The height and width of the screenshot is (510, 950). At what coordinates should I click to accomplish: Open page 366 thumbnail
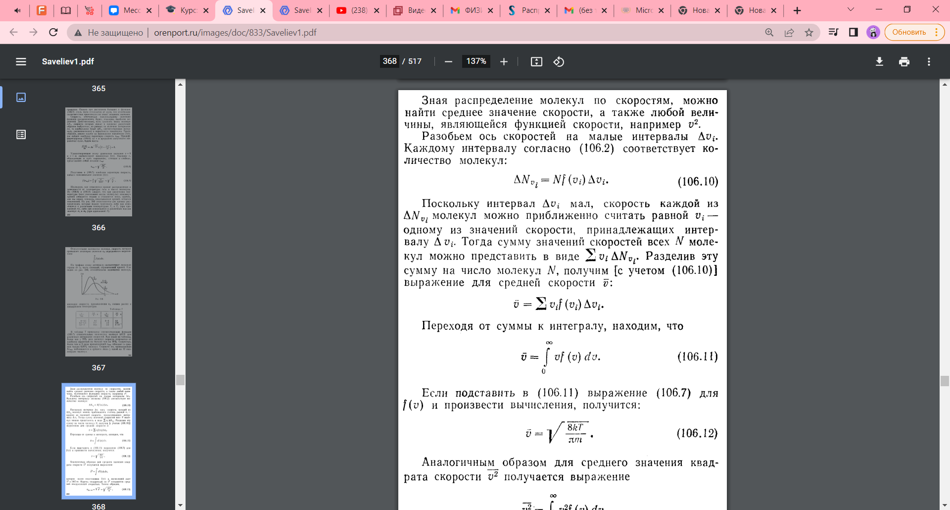[x=98, y=162]
